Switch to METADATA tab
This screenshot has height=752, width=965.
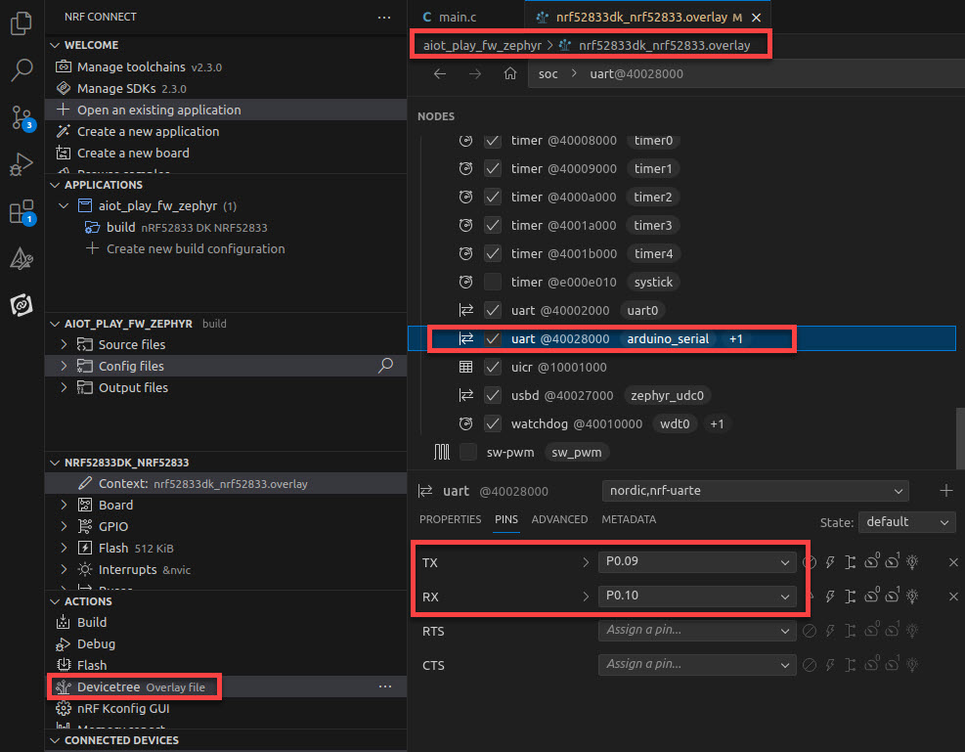point(629,519)
